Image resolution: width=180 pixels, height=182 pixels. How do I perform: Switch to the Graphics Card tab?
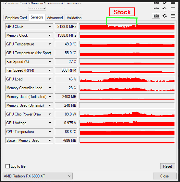tap(16, 18)
